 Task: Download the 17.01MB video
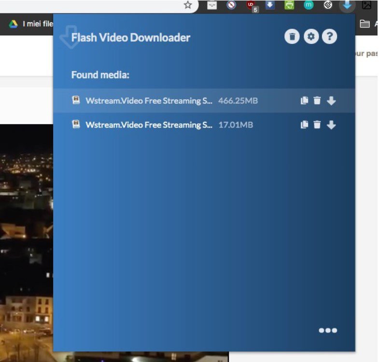click(331, 125)
